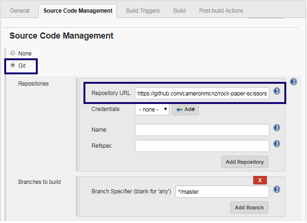The height and width of the screenshot is (223, 307).
Task: Click the key icon on Add credentials
Action: (179, 109)
